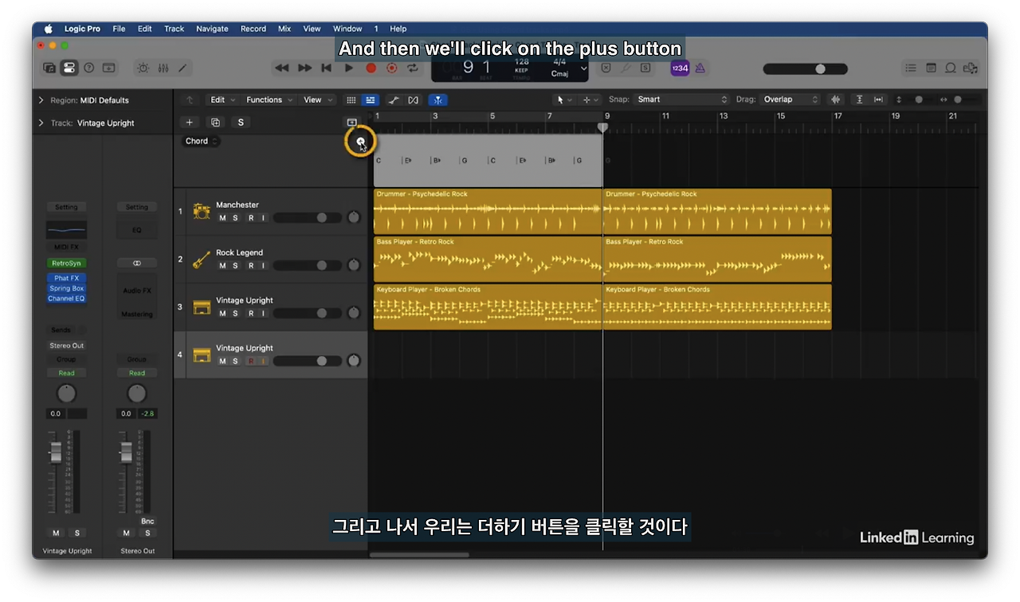The width and height of the screenshot is (1020, 602).
Task: Open the Track menu
Action: coord(174,29)
